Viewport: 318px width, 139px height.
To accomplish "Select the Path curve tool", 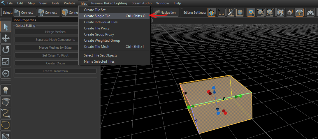I will [6, 113].
